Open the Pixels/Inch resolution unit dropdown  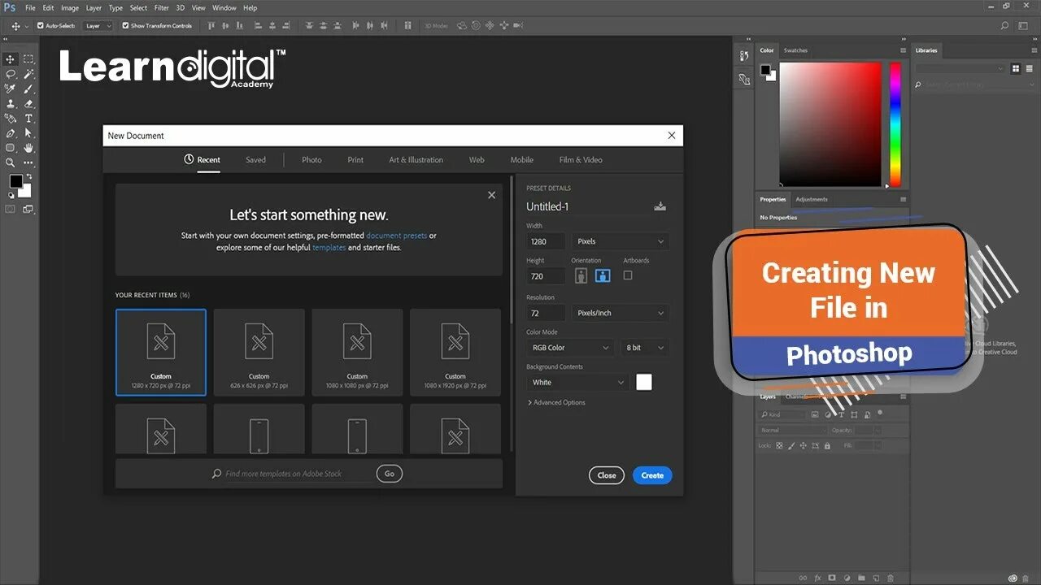click(x=621, y=313)
